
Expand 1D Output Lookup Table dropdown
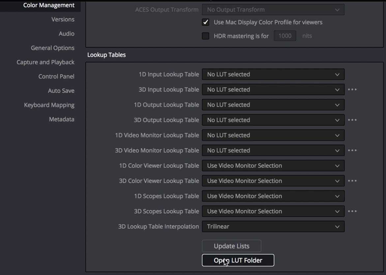pyautogui.click(x=273, y=105)
